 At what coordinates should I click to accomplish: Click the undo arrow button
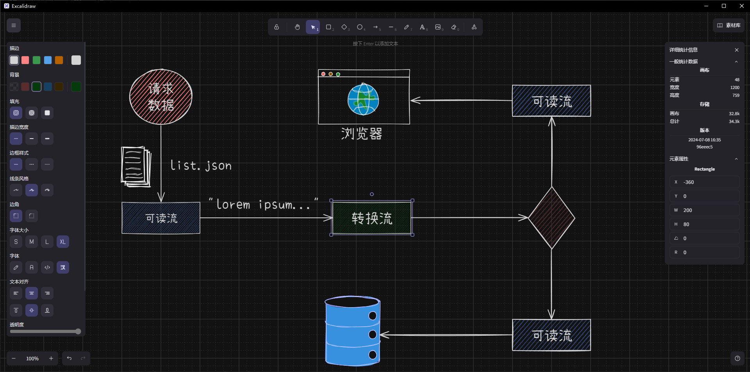point(69,358)
